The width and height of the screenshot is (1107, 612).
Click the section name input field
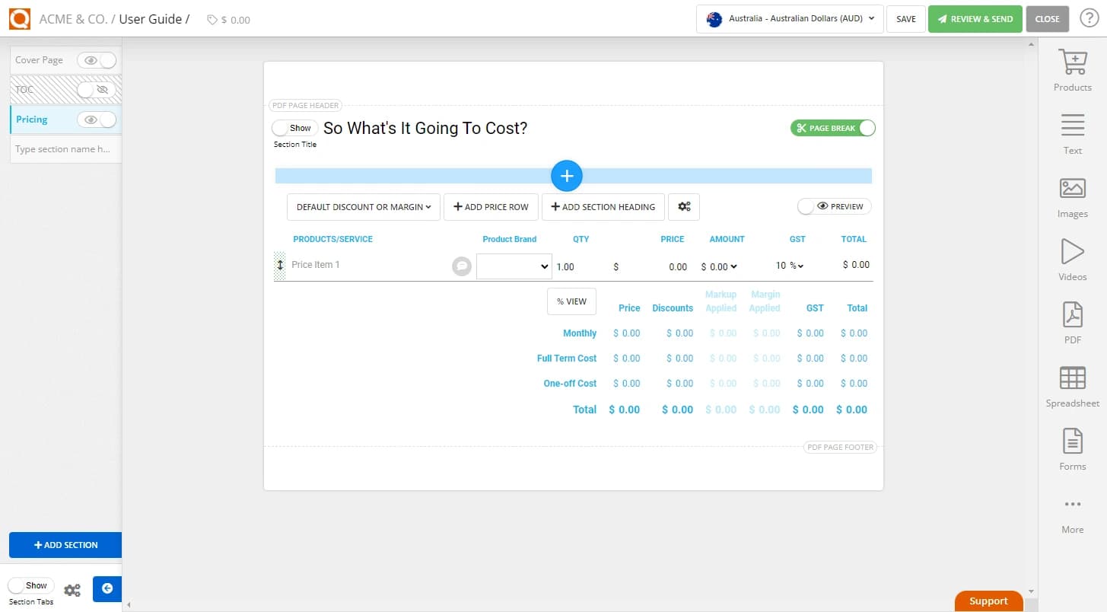point(65,148)
